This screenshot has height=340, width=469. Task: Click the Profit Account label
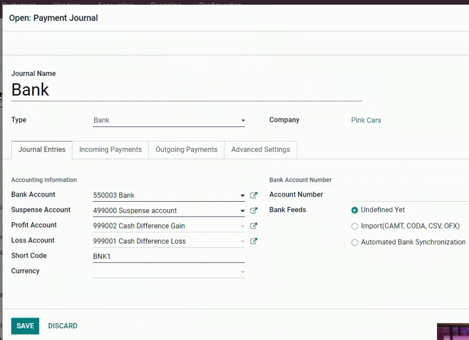34,225
